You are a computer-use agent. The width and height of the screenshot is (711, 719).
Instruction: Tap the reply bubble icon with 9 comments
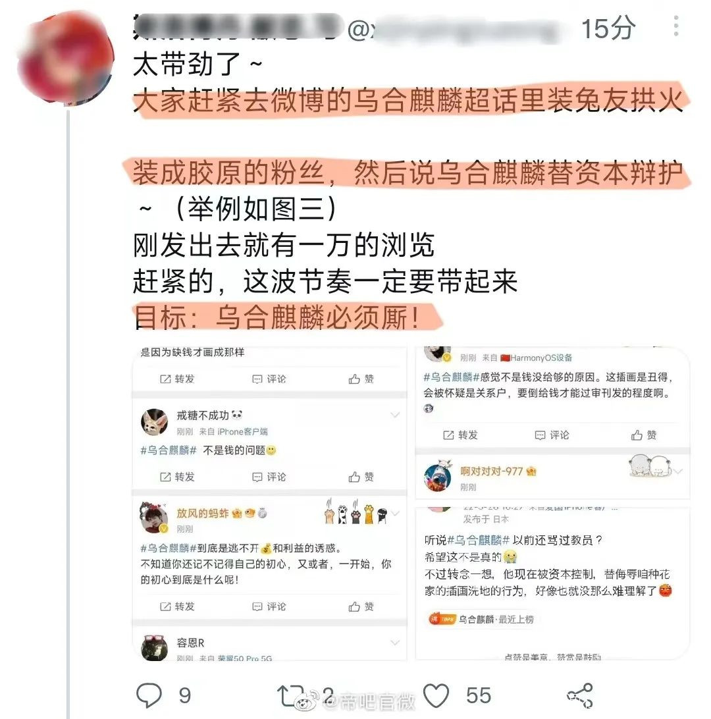(149, 695)
